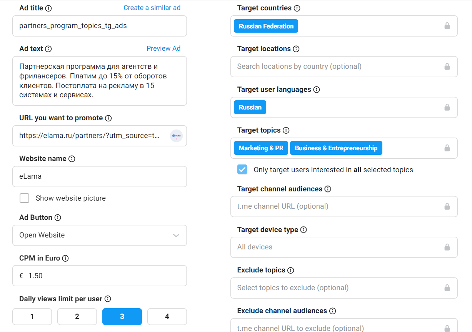This screenshot has height=332, width=472.
Task: Click info icon beside Target countries
Action: 297,8
